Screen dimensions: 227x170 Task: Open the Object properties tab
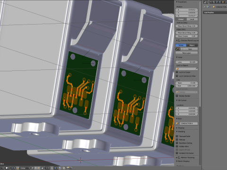[x=223, y=2]
